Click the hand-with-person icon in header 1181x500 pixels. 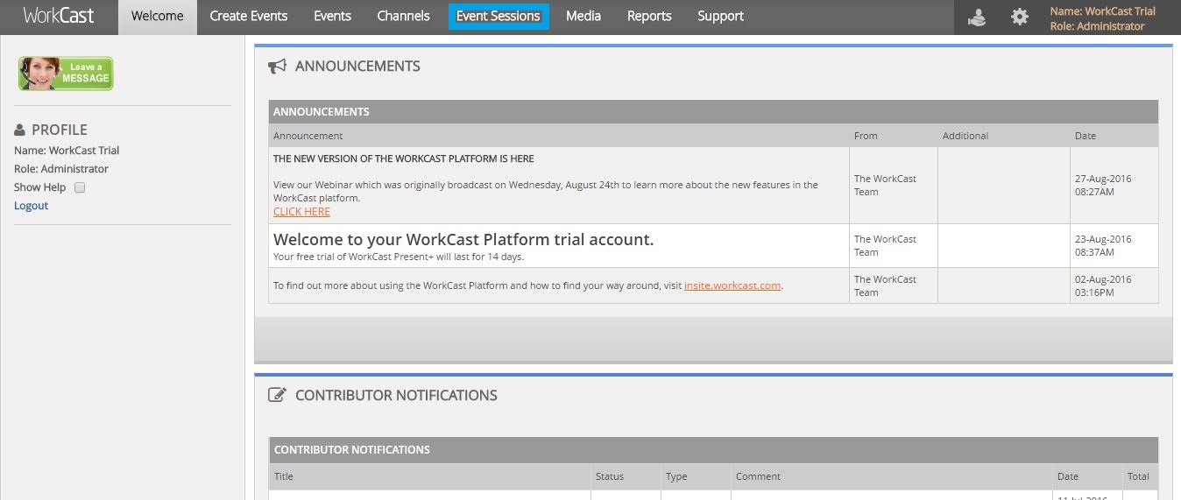click(977, 17)
